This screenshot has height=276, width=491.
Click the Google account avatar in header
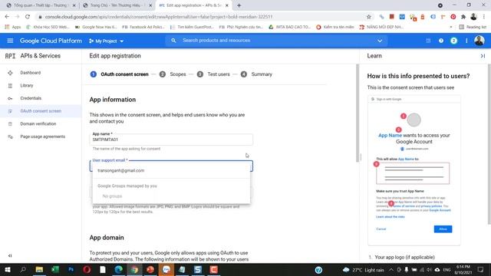[x=479, y=41]
